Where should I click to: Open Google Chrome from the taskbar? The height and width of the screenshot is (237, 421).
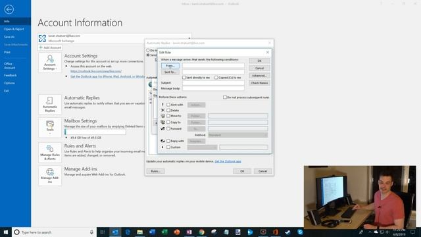click(201, 232)
